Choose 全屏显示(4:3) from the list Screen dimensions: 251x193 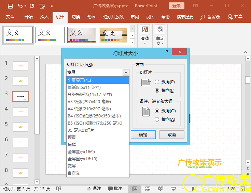(x=98, y=80)
